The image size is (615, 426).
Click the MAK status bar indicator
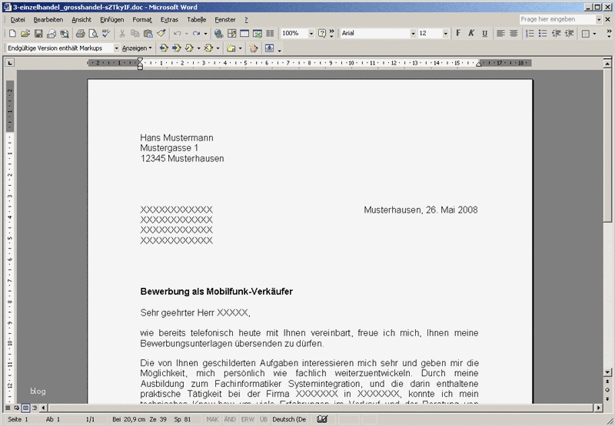tap(212, 419)
